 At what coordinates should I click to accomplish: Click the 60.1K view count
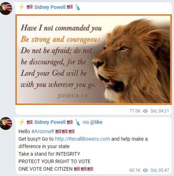[135, 170]
